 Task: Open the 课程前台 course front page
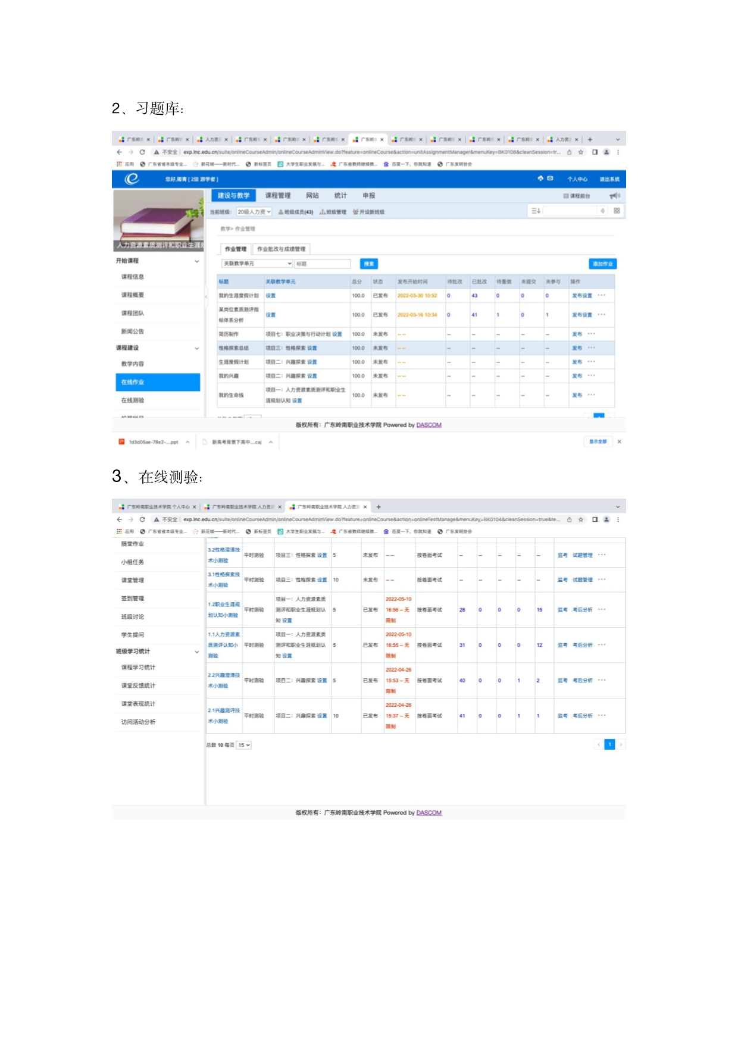point(577,196)
